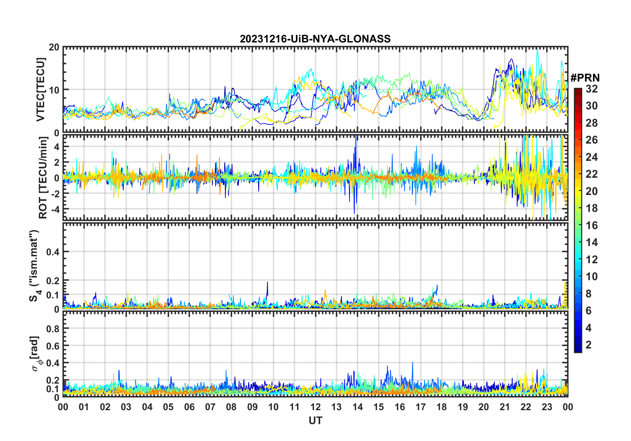Select the -4 tick label on the ROT axis
Screen dimensions: 631x441
tap(55, 209)
